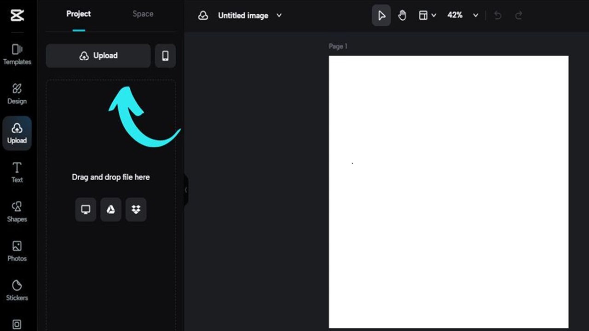
Task: Select the Text tool in sidebar
Action: click(17, 172)
